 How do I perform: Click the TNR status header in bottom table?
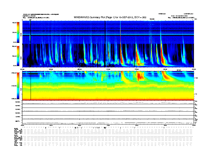pos(15,142)
